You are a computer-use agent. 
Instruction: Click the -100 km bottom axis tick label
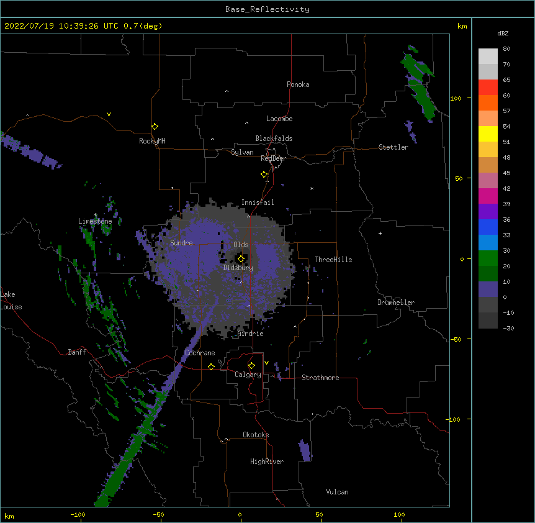tap(78, 514)
